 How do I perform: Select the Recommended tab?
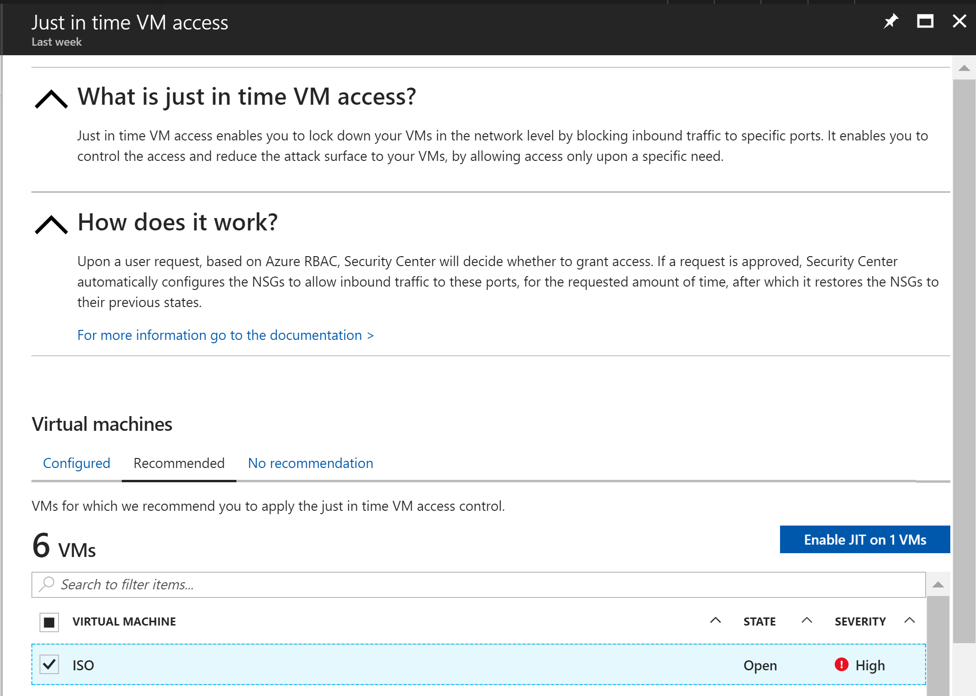pyautogui.click(x=179, y=463)
